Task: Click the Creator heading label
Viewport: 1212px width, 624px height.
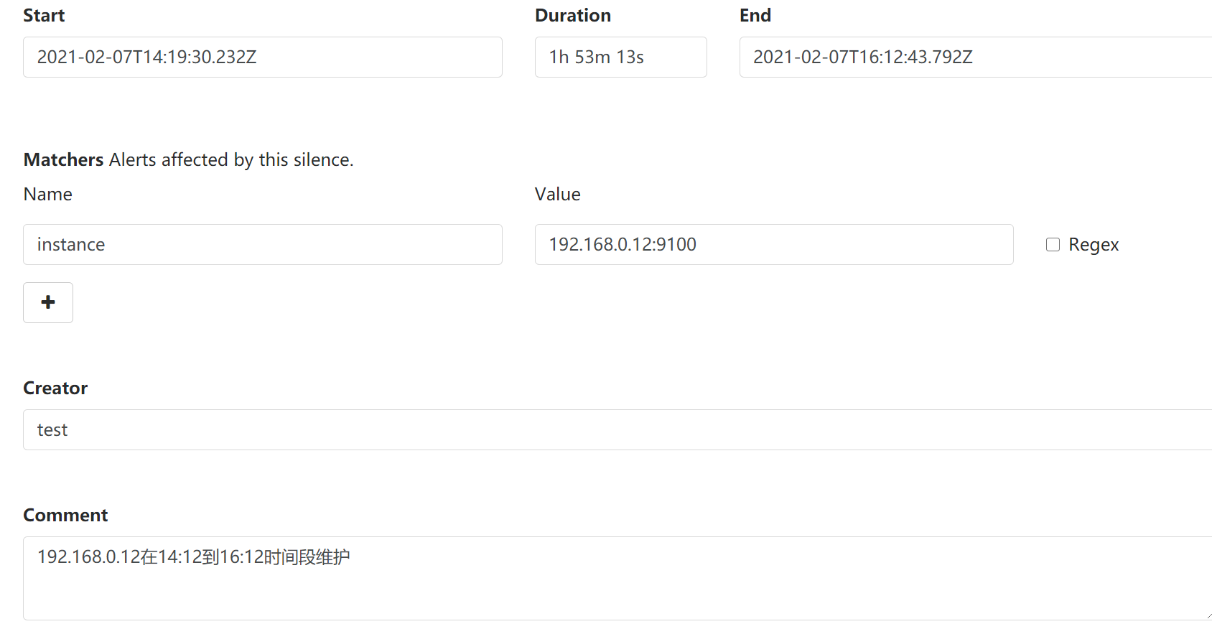Action: (55, 388)
